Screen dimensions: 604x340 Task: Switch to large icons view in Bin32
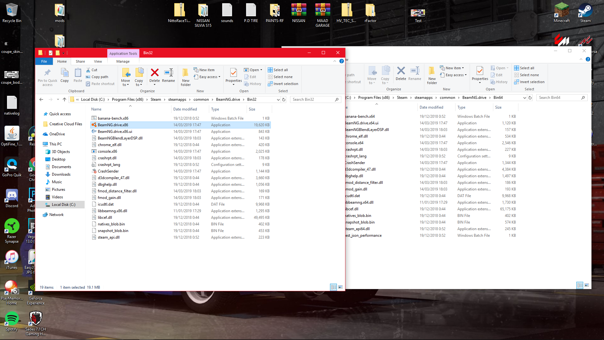coord(340,287)
